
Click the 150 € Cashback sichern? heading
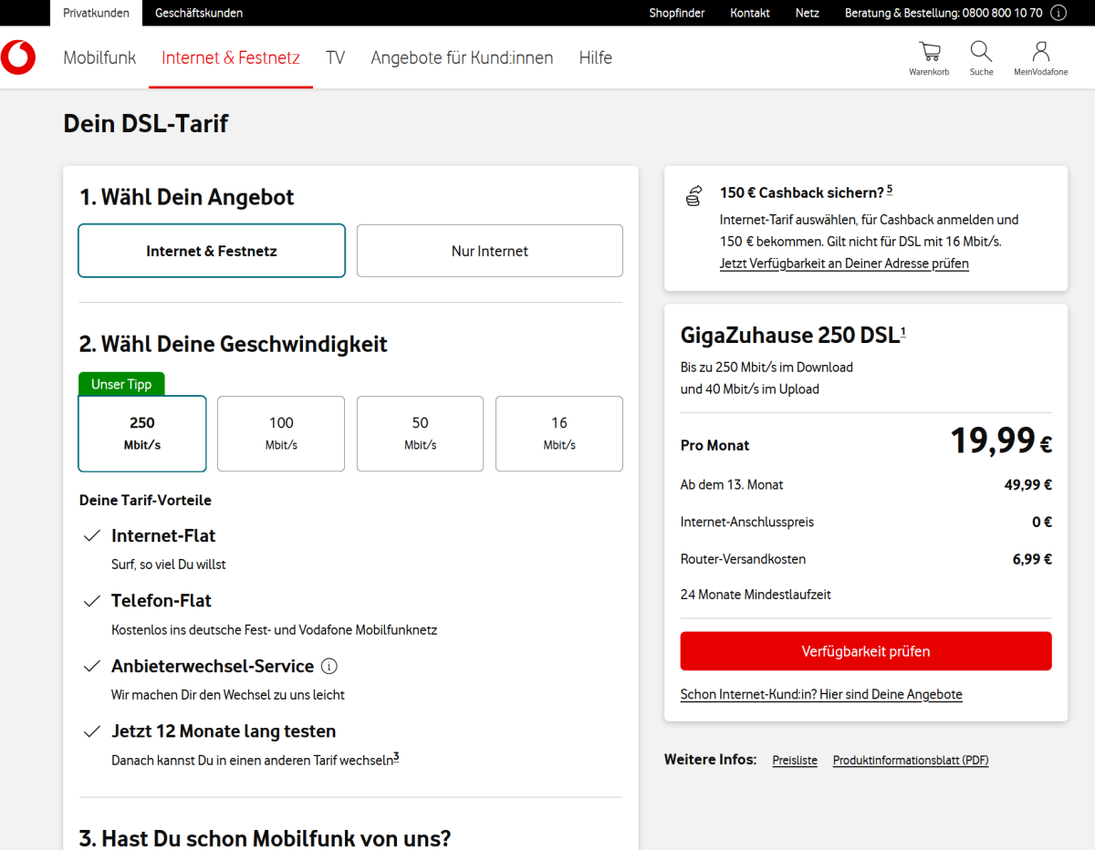point(802,193)
